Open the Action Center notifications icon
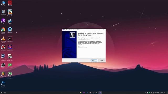The image size is (168, 94). (165, 93)
